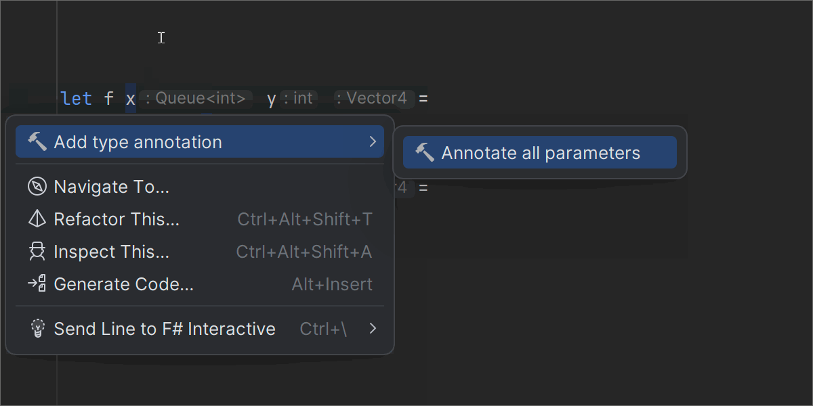
Task: Click the lightbulb icon for F# Interactive
Action: point(37,329)
